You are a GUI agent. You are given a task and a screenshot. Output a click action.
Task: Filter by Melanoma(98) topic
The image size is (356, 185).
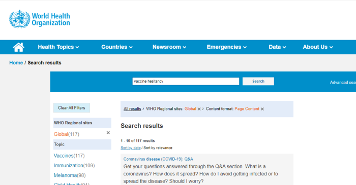(x=70, y=175)
